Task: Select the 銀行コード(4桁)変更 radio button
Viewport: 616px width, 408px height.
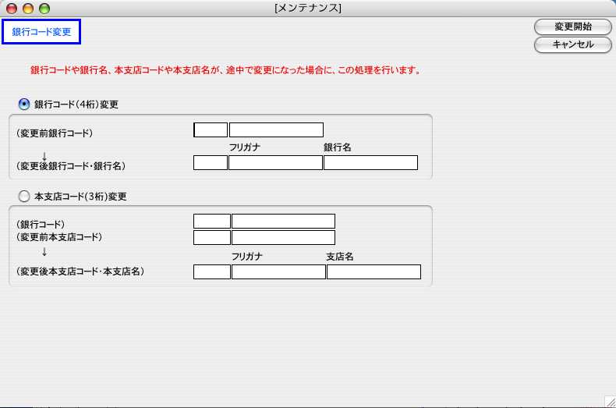Action: [x=23, y=104]
